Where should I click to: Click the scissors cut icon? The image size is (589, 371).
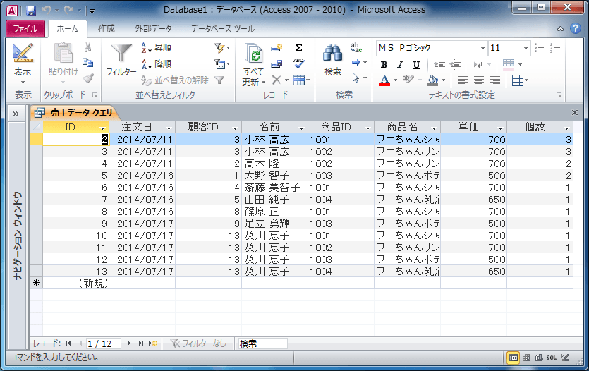tap(88, 47)
